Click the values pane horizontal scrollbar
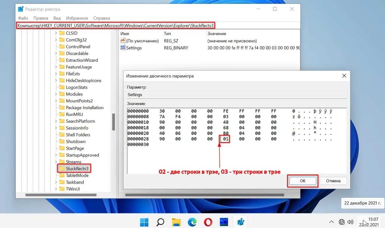385x228 pixels. coord(204,195)
